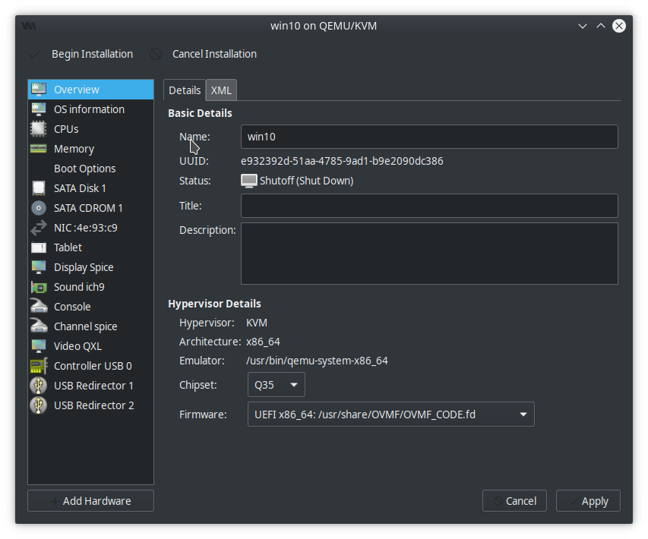The width and height of the screenshot is (648, 539).
Task: Maximize the window with the up chevron
Action: tap(600, 26)
